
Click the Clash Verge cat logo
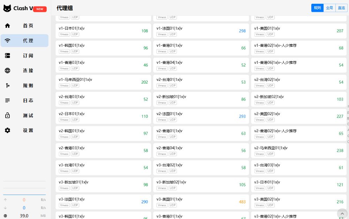tap(7, 8)
